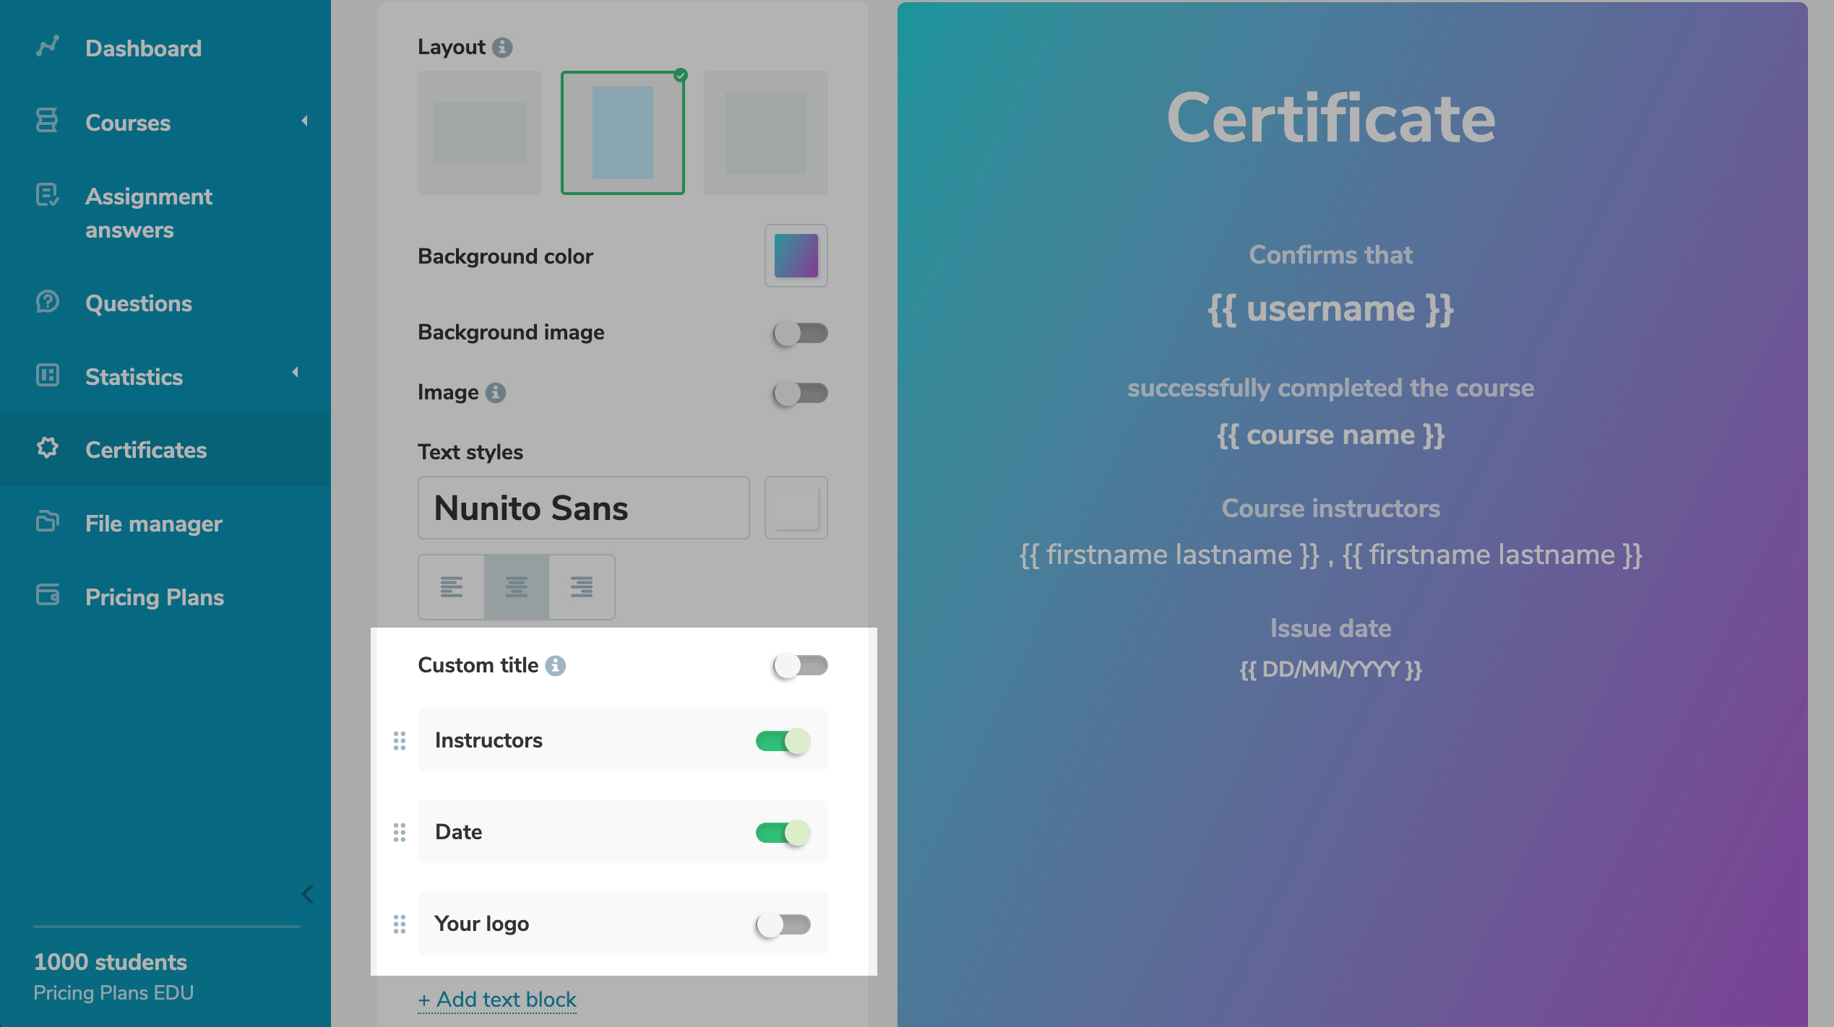Disable the Instructors toggle

click(783, 741)
